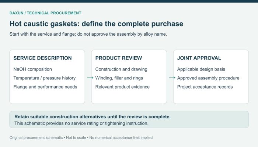Viewport: 258px width, 147px height.
Task: Click 'Applicable design basis' line
Action: point(201,69)
